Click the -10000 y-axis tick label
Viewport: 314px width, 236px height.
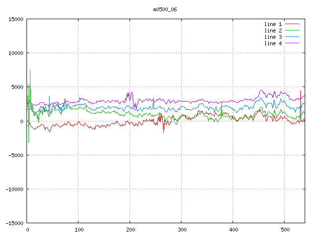click(x=14, y=189)
